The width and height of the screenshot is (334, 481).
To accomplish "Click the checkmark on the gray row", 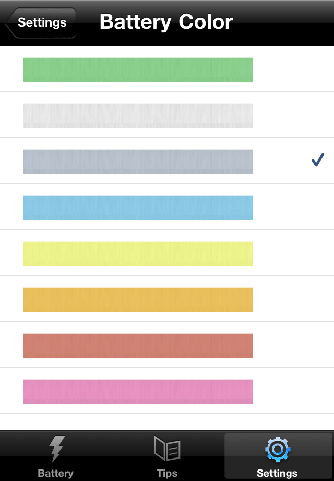I will pyautogui.click(x=317, y=161).
